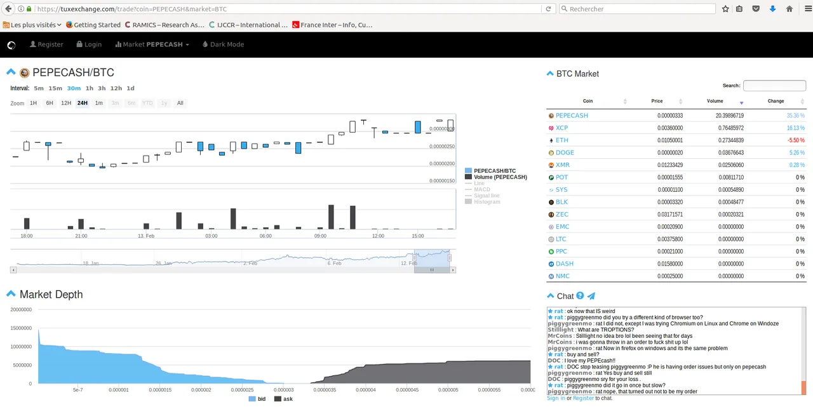Image resolution: width=813 pixels, height=409 pixels.
Task: Toggle the MACD series in legend
Action: click(x=478, y=189)
